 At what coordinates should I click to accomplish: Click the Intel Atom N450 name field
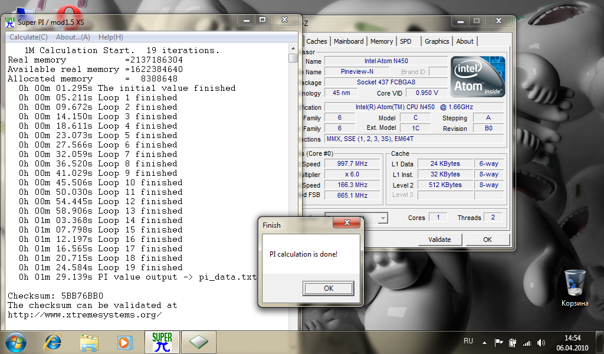pos(386,61)
